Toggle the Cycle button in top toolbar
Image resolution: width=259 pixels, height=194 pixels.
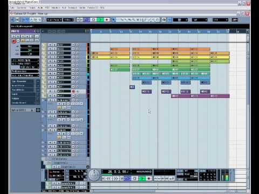87,20
